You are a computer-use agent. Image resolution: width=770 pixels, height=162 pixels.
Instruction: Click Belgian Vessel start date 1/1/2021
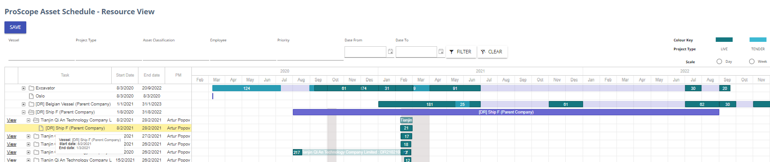point(125,104)
